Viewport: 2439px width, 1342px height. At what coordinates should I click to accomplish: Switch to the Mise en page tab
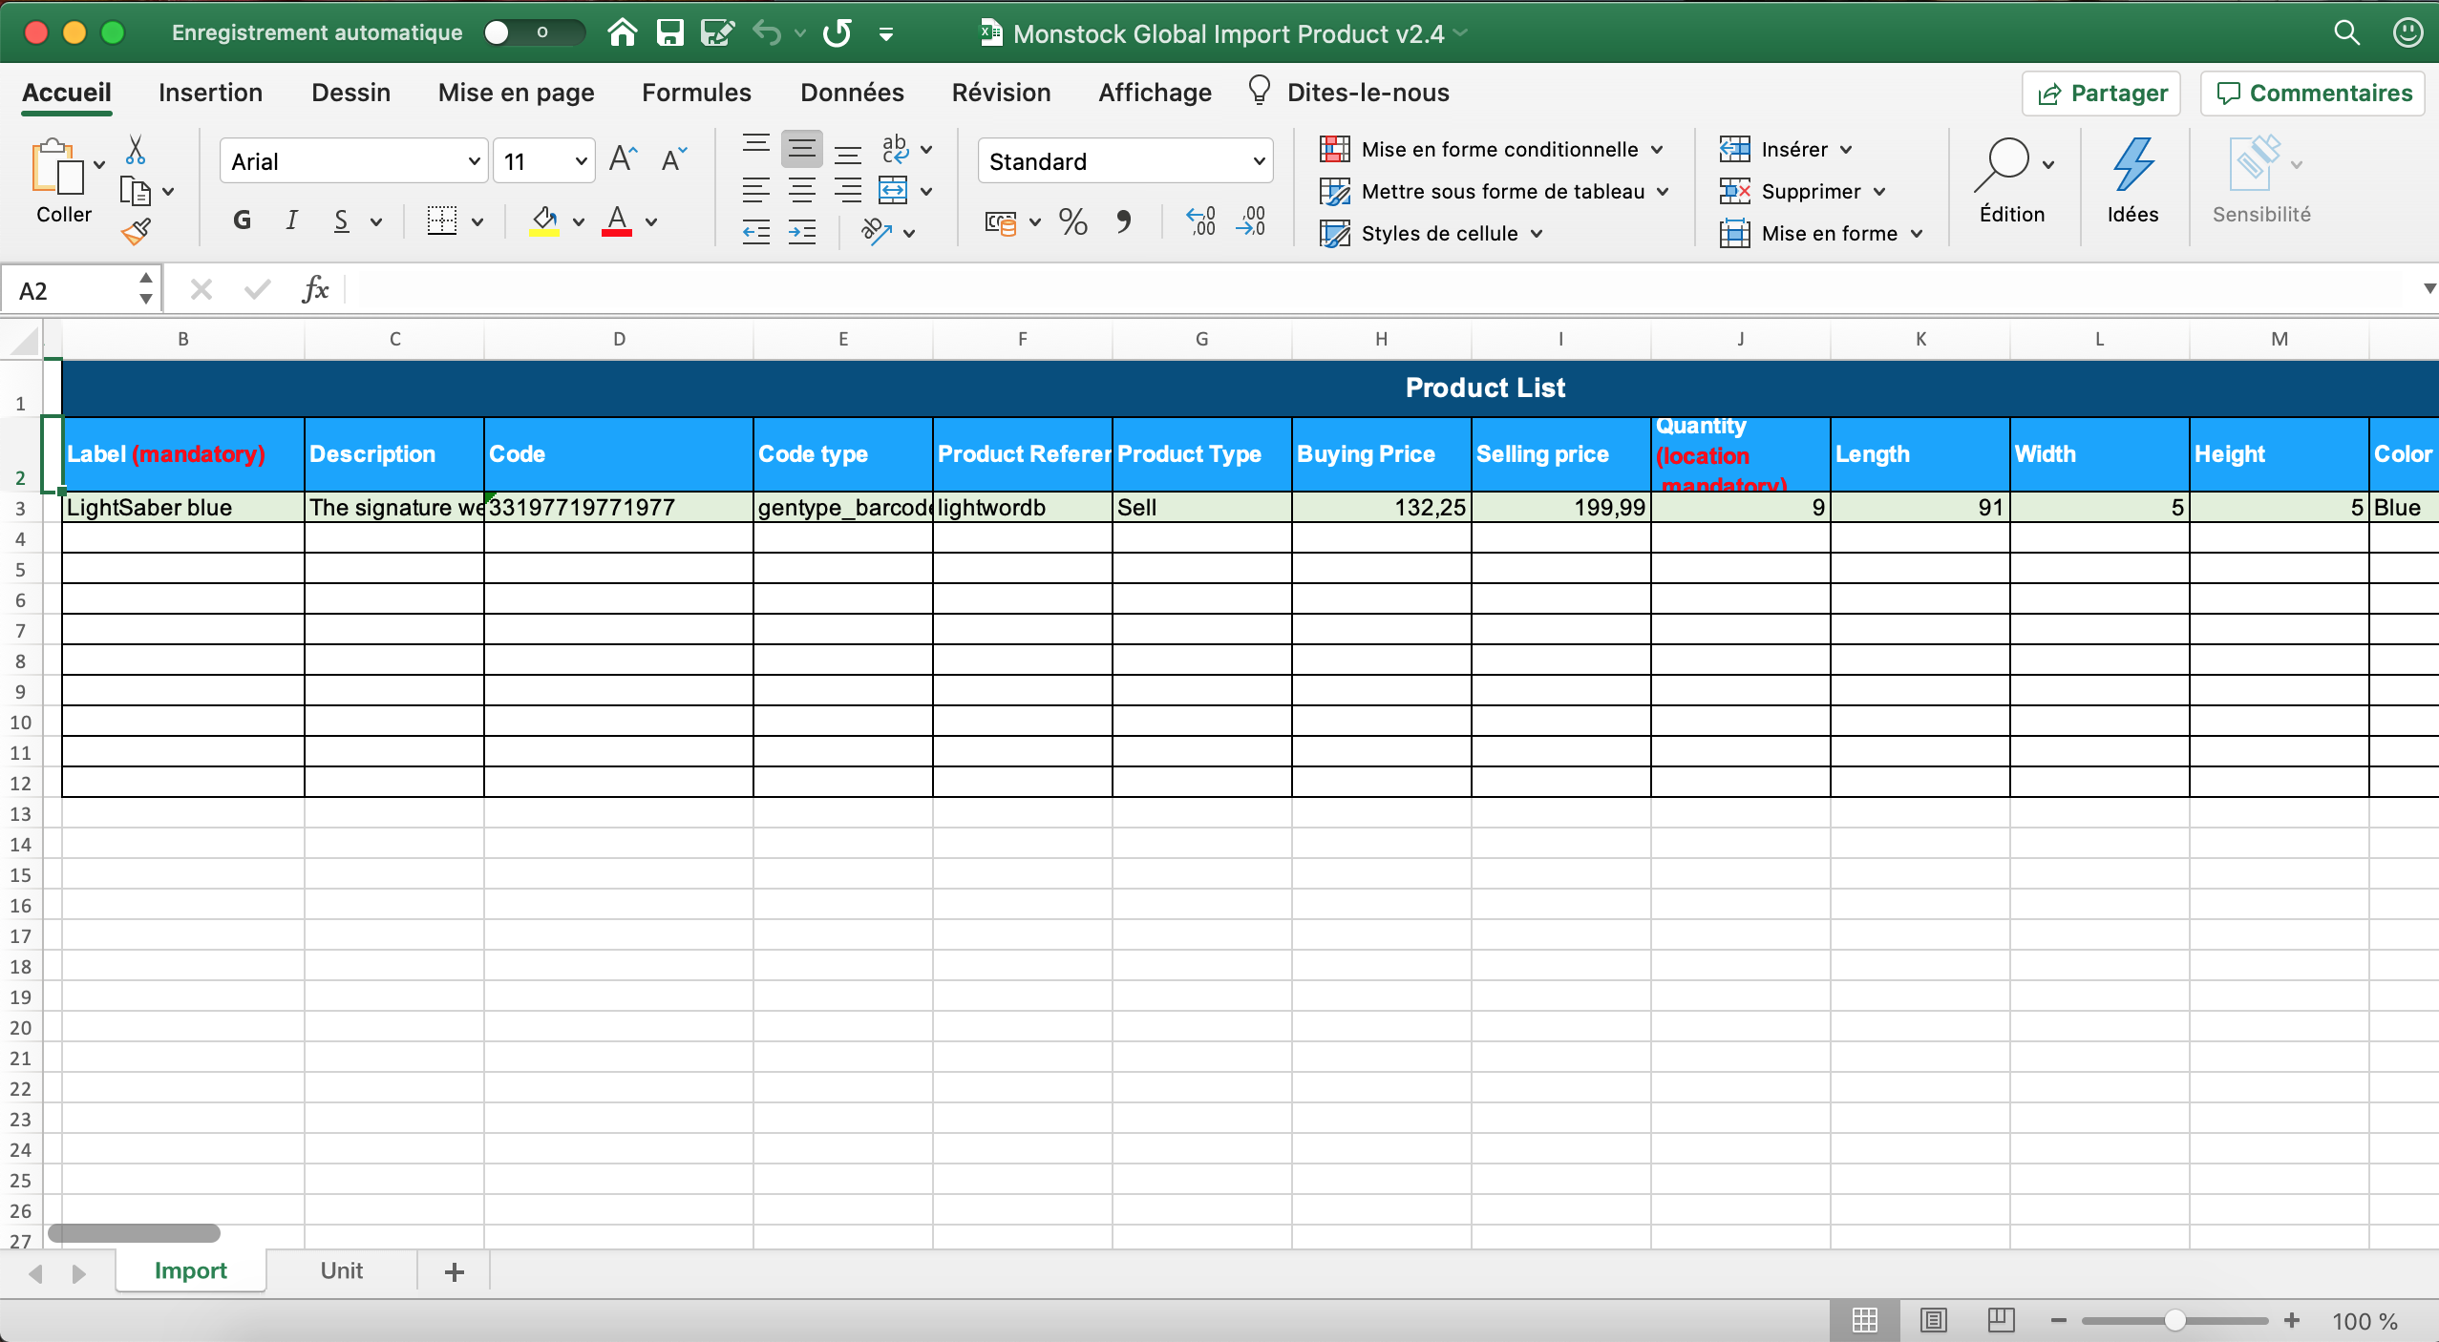click(x=516, y=93)
